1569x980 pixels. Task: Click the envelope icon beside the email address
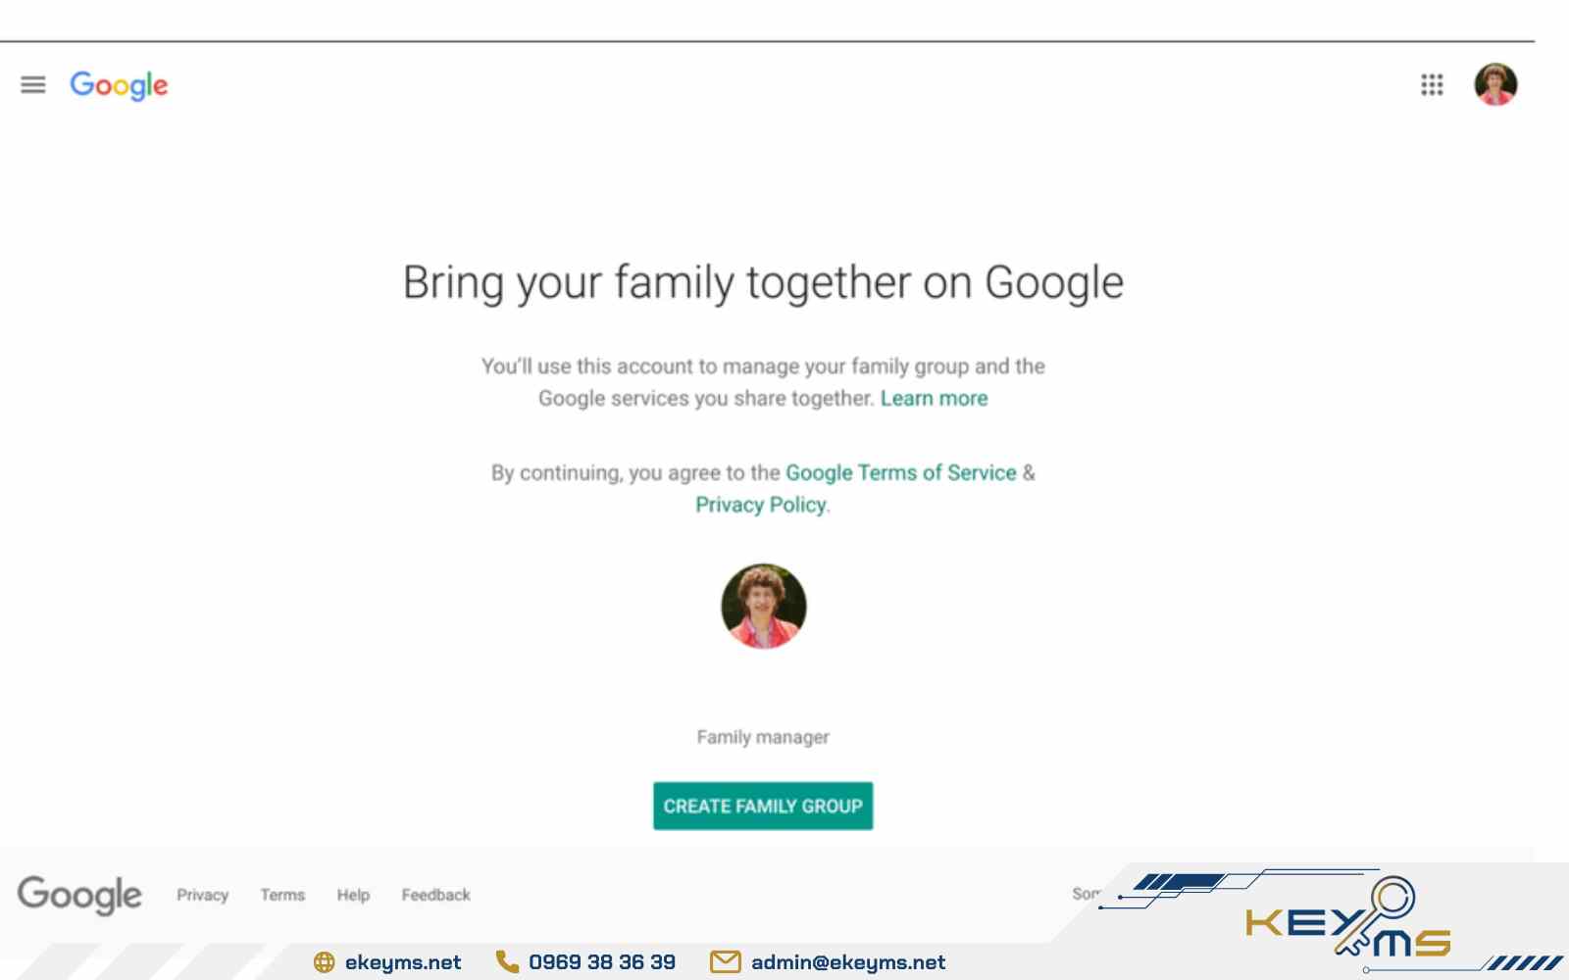coord(725,962)
